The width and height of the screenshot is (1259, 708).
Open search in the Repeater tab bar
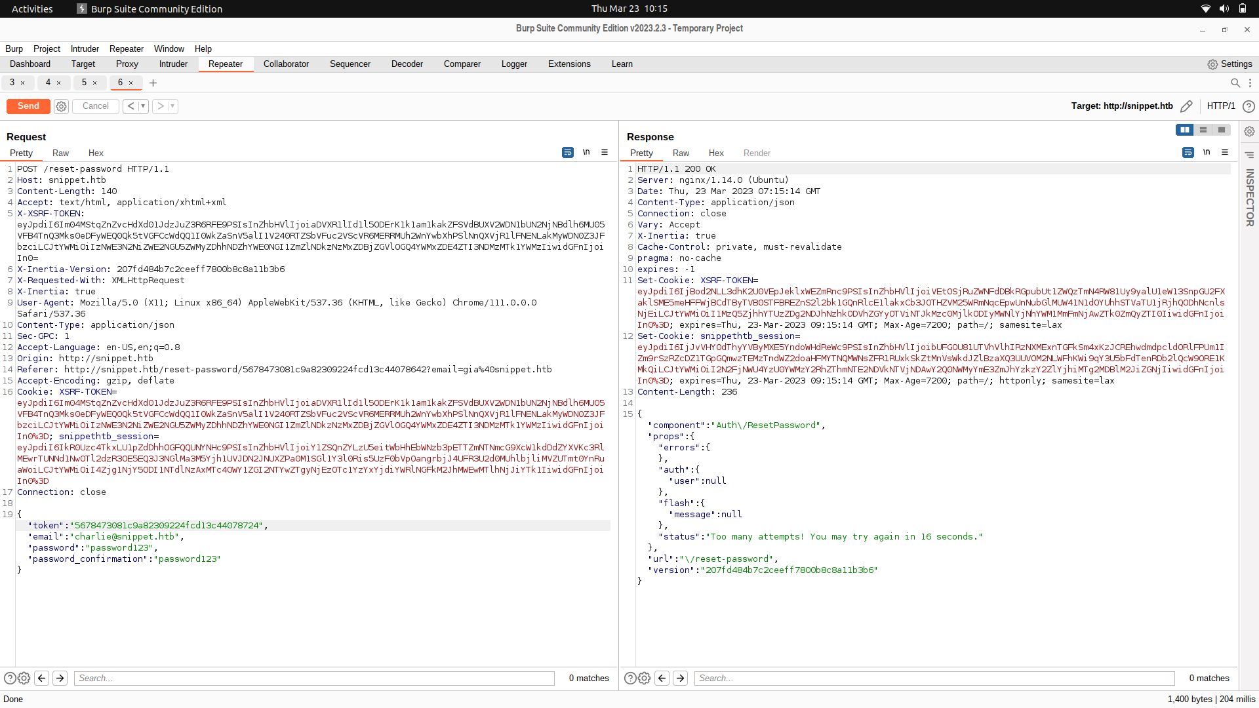[x=1235, y=83]
